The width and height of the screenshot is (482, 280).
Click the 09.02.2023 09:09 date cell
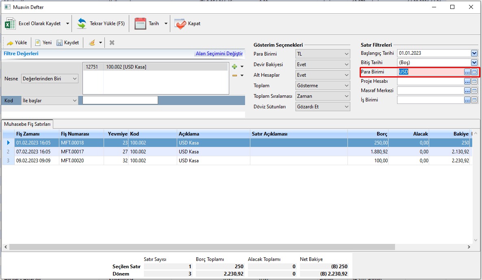point(37,161)
